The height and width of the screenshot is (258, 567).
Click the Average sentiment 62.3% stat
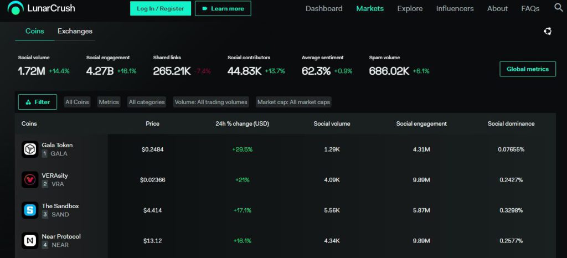coord(327,66)
